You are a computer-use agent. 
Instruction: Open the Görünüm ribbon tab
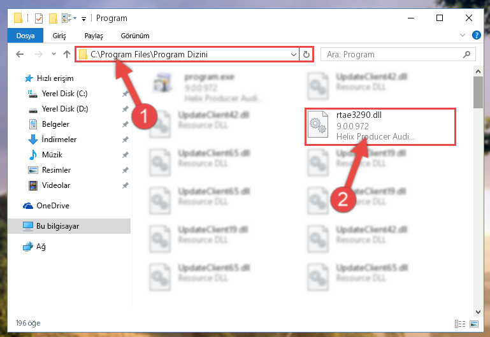click(x=135, y=36)
